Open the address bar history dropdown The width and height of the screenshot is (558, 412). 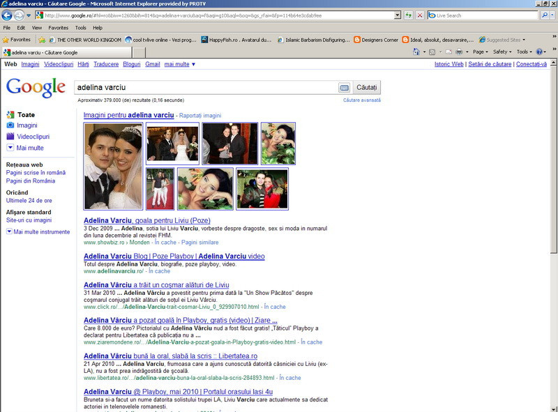click(398, 15)
